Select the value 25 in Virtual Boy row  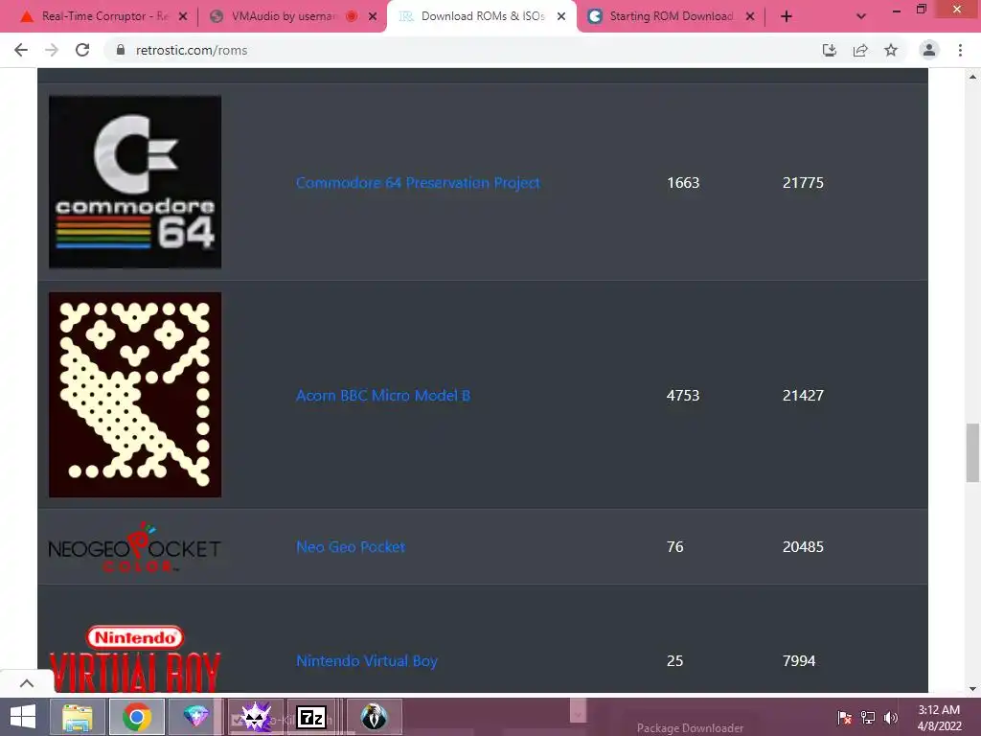(675, 661)
